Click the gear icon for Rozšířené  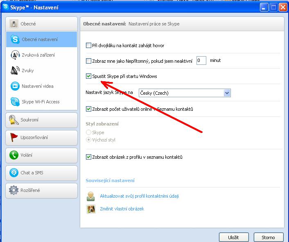pos(14,190)
